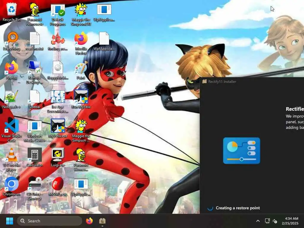Viewport: 304px width, 228px height.
Task: Open the read me.txt file
Action: [x=34, y=41]
